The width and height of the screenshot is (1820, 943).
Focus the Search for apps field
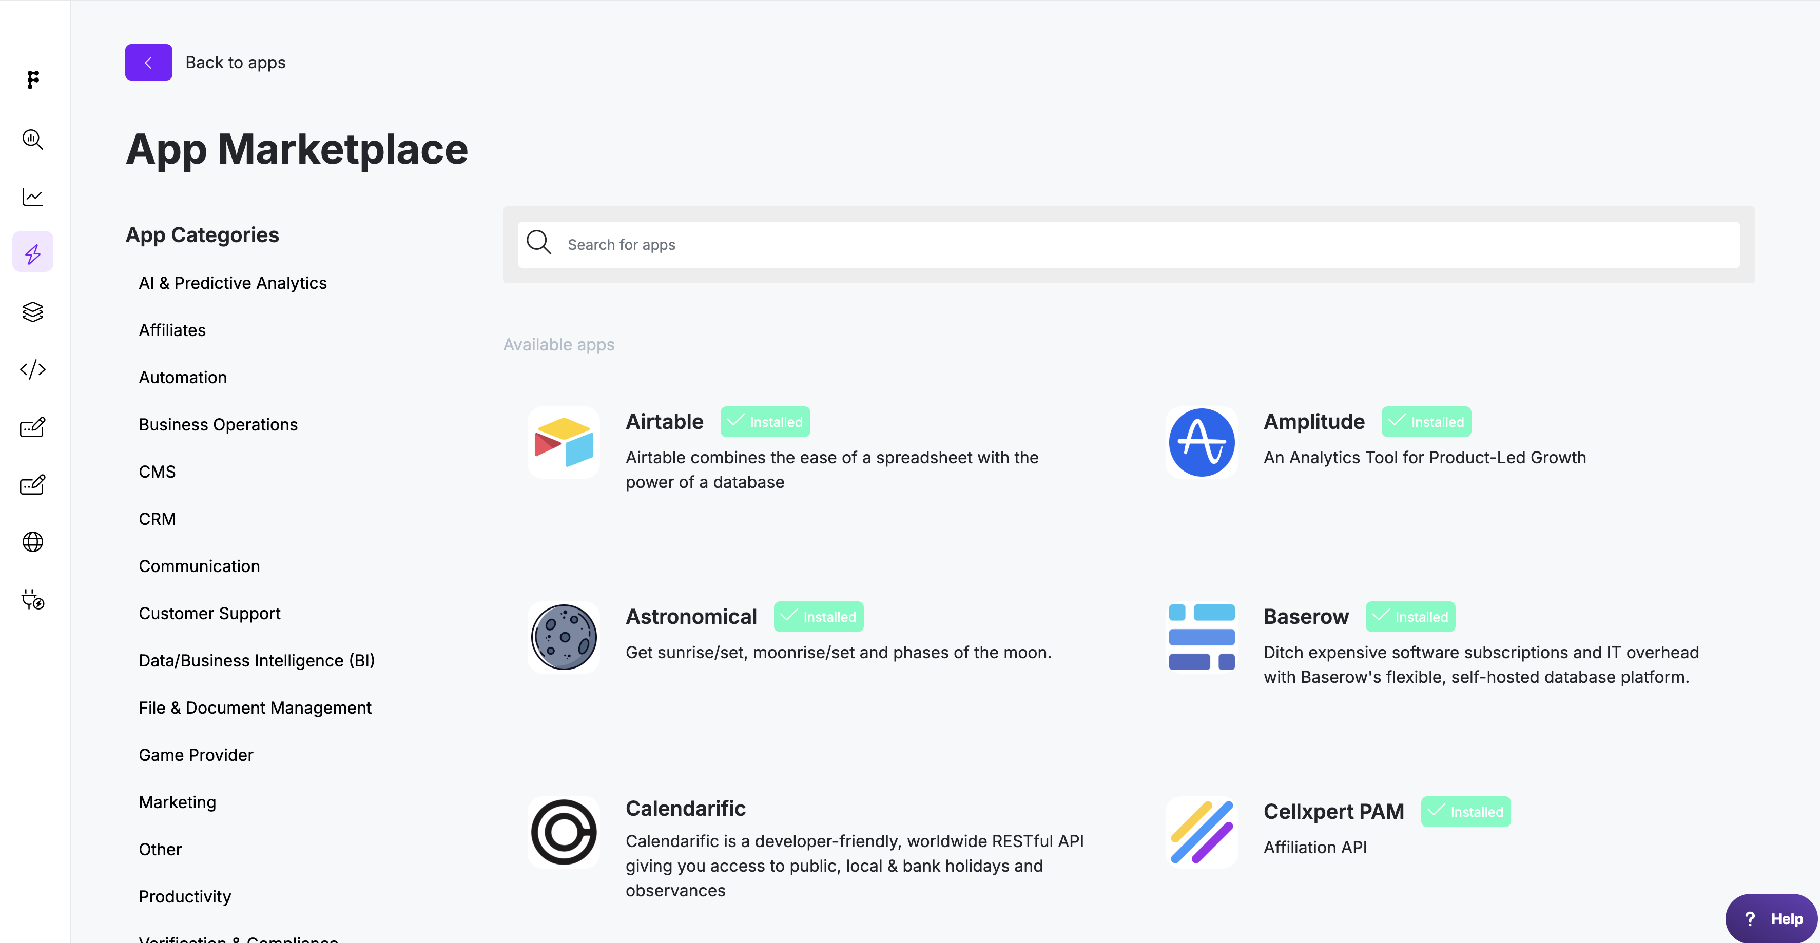(1128, 244)
